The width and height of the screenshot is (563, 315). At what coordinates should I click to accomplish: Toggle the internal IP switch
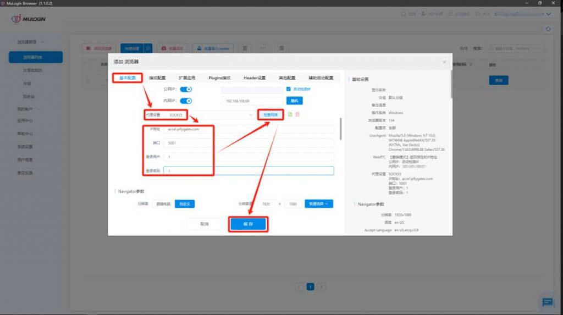(186, 101)
